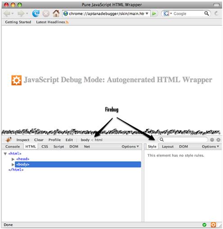This screenshot has width=223, height=229.
Task: Open the search engine chooser dropdown arrow
Action: pyautogui.click(x=171, y=13)
